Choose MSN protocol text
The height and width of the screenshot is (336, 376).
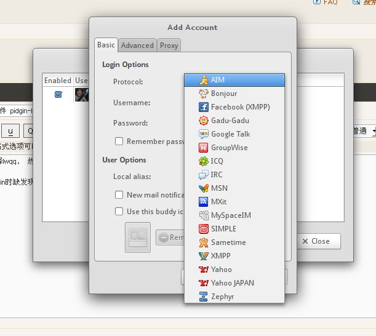coord(219,188)
